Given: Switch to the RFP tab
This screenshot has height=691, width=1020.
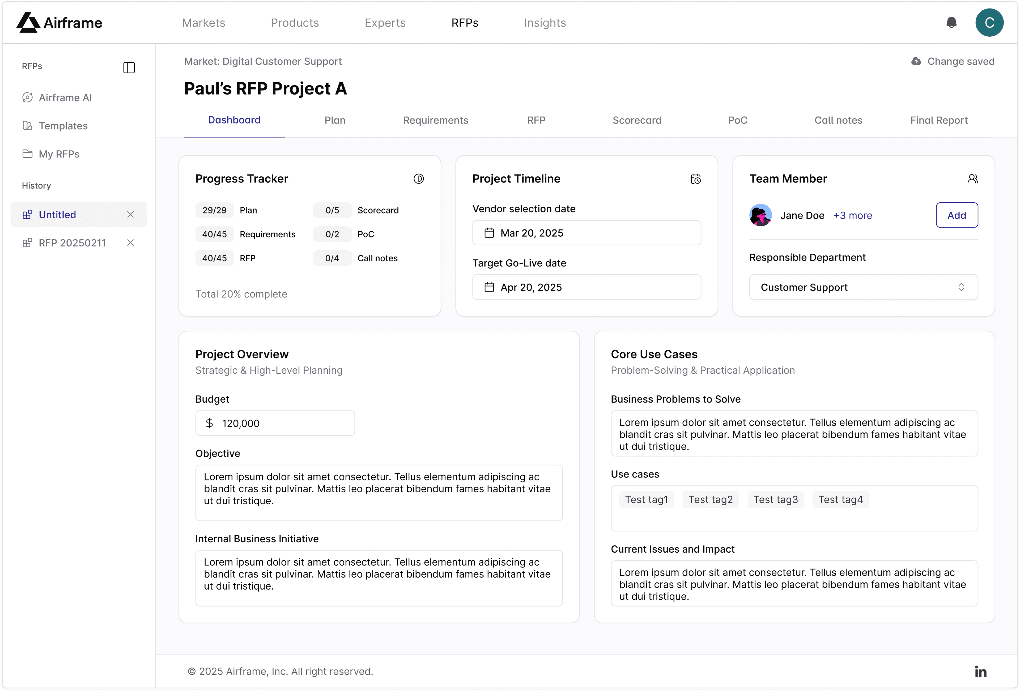Looking at the screenshot, I should click(536, 120).
